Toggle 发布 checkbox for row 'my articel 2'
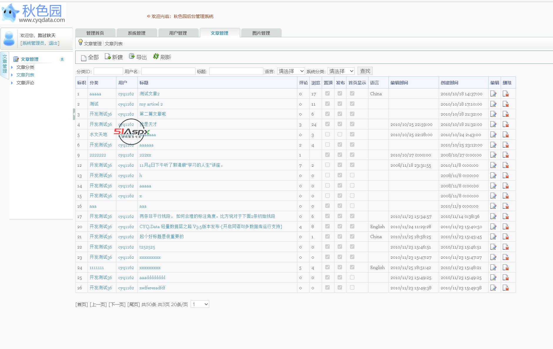The width and height of the screenshot is (553, 349). [x=340, y=104]
